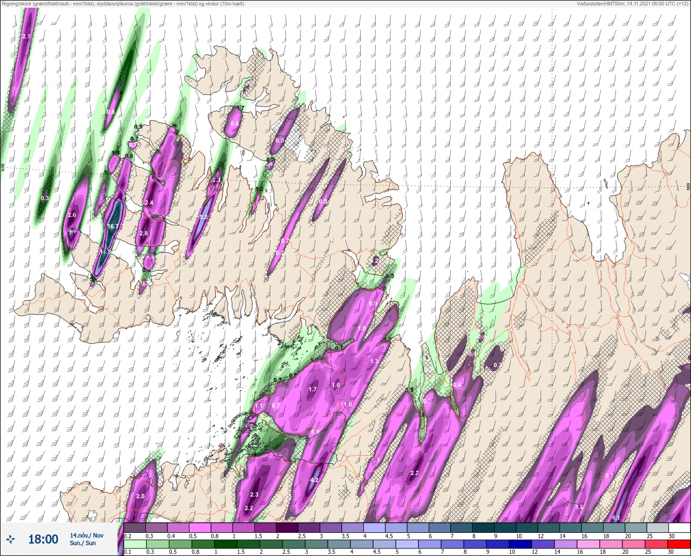Viewport: 691px width, 556px height.
Task: Click the 4.0 precipitation value on map
Action: point(73,232)
